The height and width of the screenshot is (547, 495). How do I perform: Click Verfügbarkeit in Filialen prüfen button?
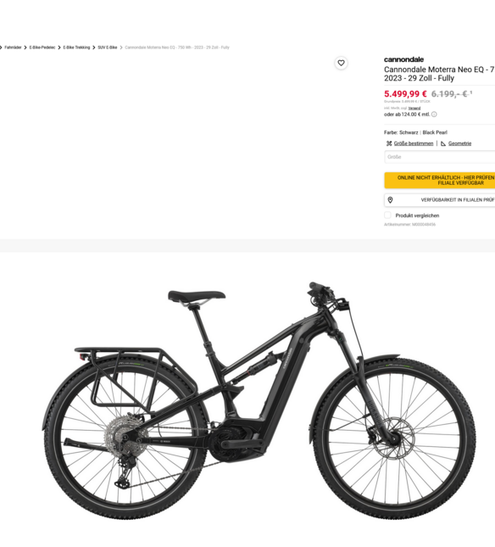pos(440,200)
